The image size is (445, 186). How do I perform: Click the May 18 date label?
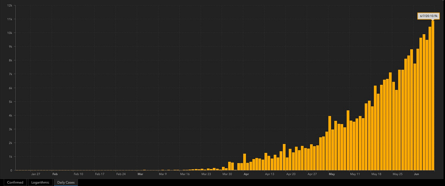(x=377, y=174)
